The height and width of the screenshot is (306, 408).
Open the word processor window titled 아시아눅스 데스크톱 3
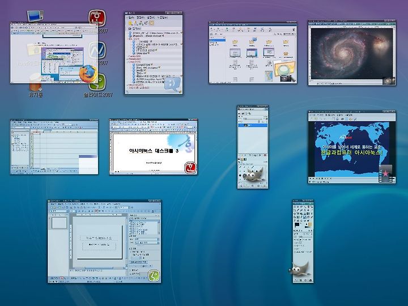pos(153,147)
